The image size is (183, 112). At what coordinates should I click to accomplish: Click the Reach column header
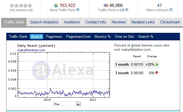(x=137, y=56)
